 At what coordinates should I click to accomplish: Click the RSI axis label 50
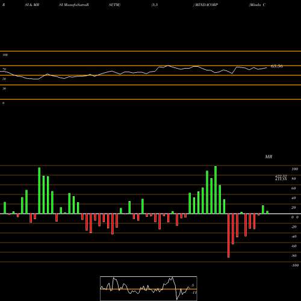(x=4, y=79)
